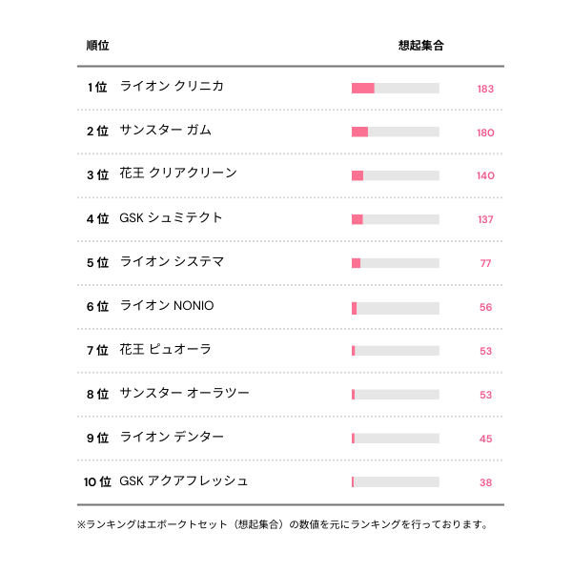Click the progress bar for ライオン クリニカ

pyautogui.click(x=395, y=89)
